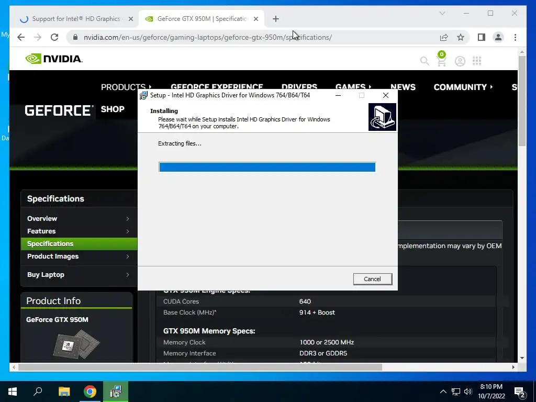Open Windows taskbar search
The width and height of the screenshot is (536, 402).
(x=38, y=392)
